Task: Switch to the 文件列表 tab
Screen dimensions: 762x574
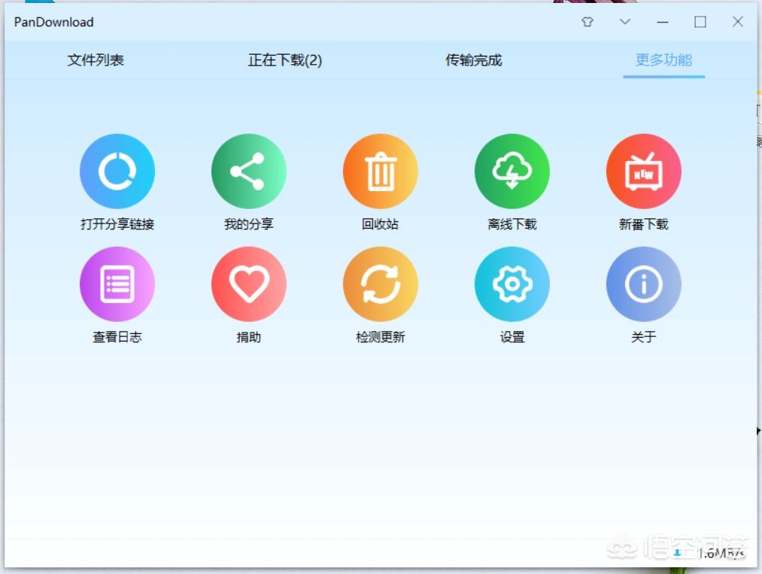Action: click(96, 59)
